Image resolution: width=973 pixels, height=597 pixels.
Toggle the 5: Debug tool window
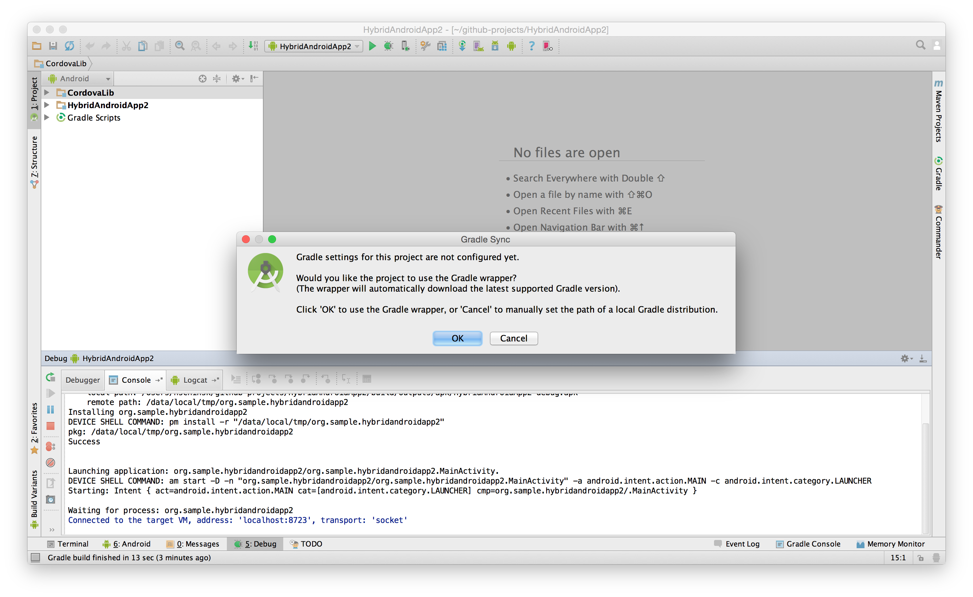pyautogui.click(x=255, y=544)
